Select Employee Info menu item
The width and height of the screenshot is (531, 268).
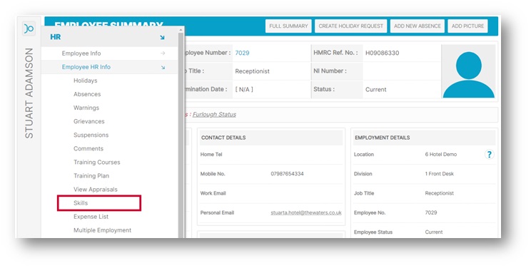(81, 53)
